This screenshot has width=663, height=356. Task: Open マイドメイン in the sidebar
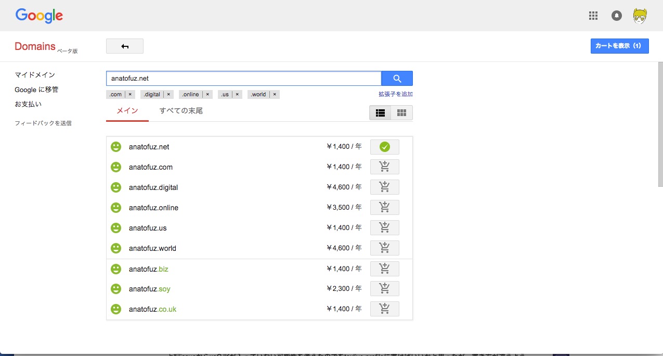(x=35, y=75)
